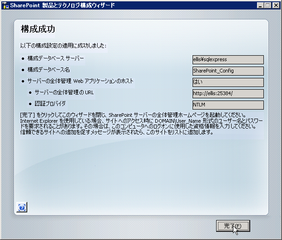Click the 以下の構成設定の適用に成功しました text
The width and height of the screenshot is (282, 240).
click(64, 46)
